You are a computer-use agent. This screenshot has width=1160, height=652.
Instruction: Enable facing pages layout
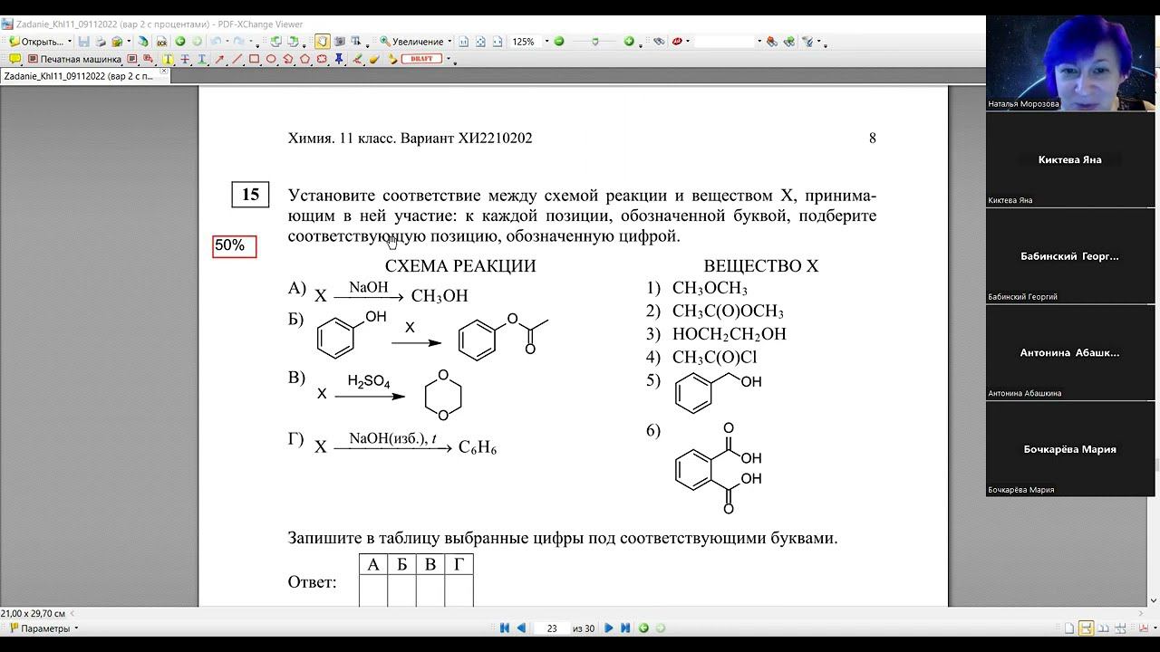pyautogui.click(x=1103, y=628)
